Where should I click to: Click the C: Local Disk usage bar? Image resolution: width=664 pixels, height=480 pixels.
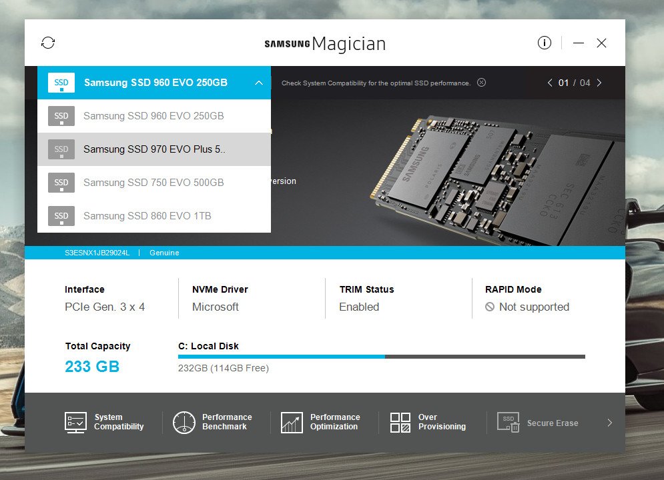click(x=381, y=357)
